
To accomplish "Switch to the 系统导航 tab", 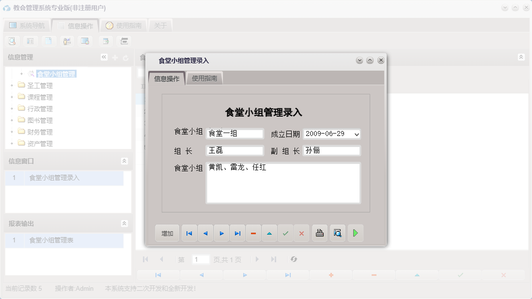I will coord(28,25).
